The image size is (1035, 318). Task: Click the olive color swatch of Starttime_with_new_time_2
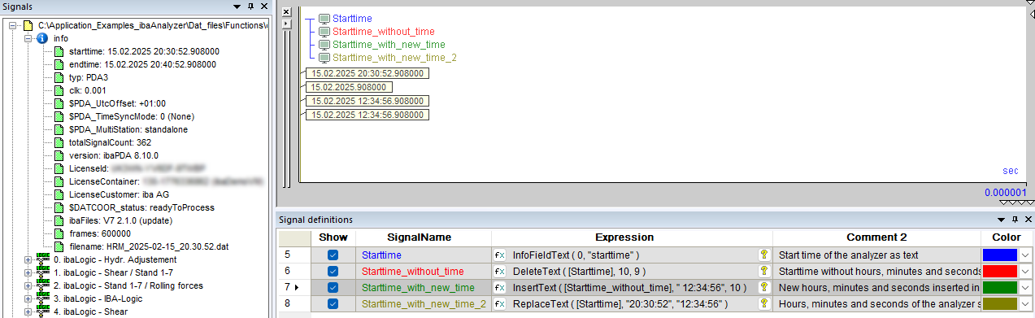[1000, 303]
